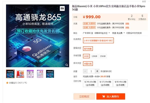Increase quantity with the plus button
The width and height of the screenshot is (150, 103).
point(97,71)
